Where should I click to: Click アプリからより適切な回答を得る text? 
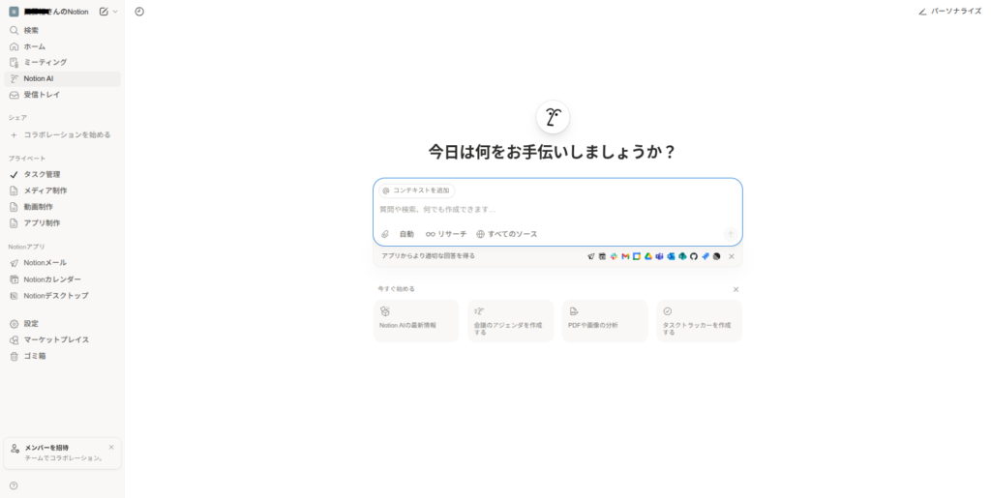(x=428, y=256)
